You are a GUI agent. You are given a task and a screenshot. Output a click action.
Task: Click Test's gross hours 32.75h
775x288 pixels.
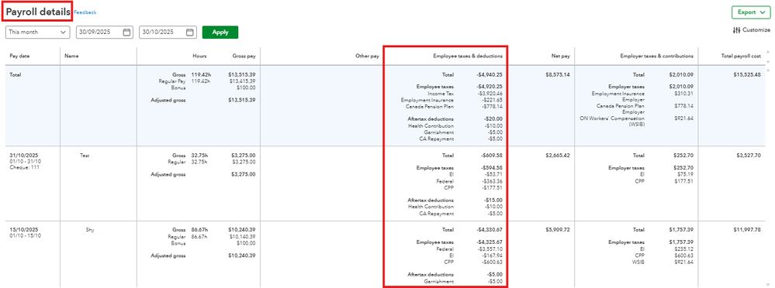pyautogui.click(x=200, y=155)
